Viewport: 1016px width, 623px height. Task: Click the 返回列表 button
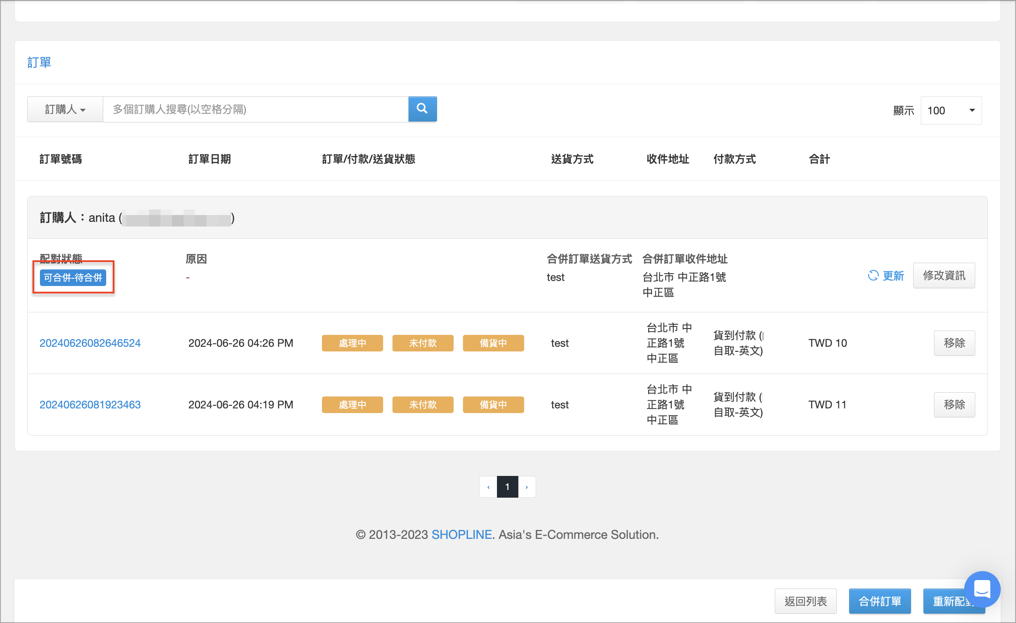click(x=806, y=601)
